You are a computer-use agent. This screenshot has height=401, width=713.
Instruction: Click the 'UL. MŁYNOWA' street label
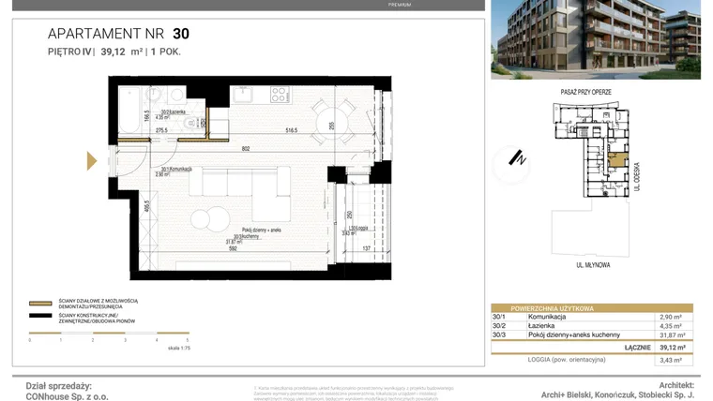click(x=593, y=265)
